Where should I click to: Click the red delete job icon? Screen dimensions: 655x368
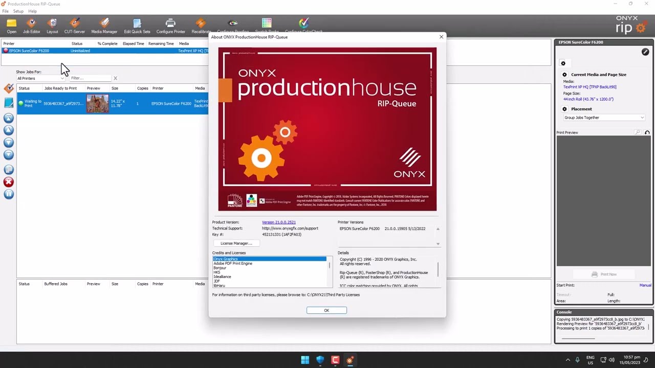(x=9, y=182)
